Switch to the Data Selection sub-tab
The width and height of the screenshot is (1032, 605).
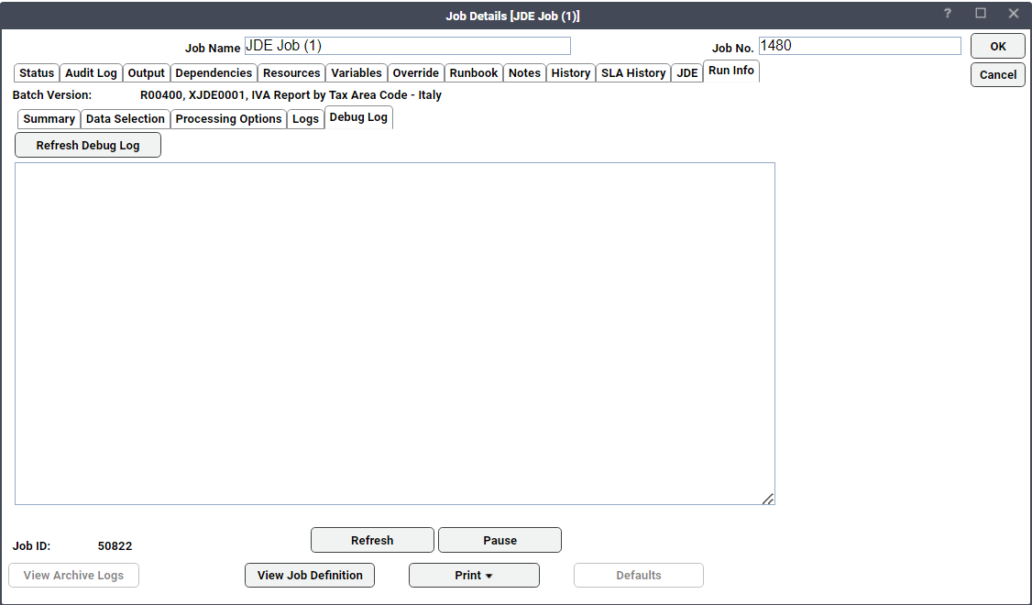coord(125,119)
